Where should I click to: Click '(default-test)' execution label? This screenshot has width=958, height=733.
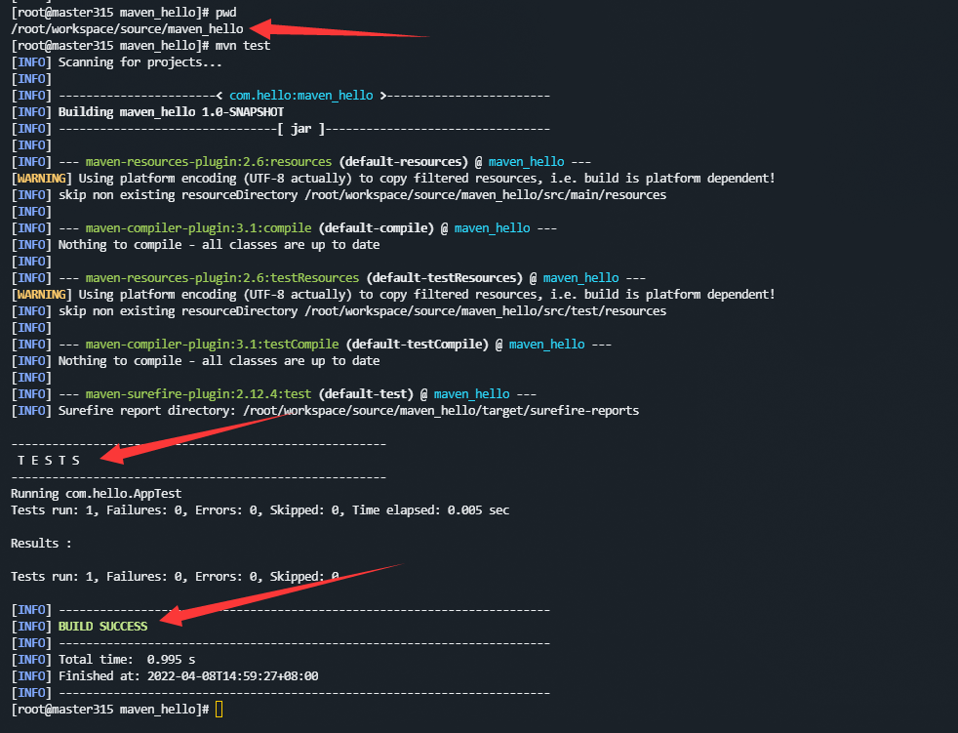(x=366, y=393)
